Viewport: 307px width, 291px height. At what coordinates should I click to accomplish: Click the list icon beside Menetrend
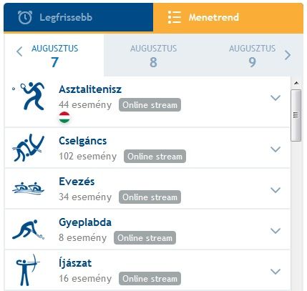(x=175, y=17)
